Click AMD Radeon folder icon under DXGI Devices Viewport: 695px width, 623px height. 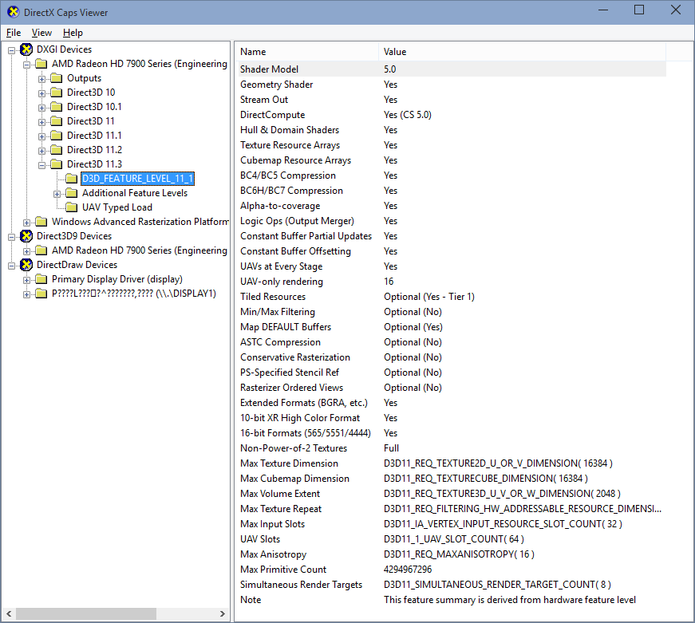[41, 64]
